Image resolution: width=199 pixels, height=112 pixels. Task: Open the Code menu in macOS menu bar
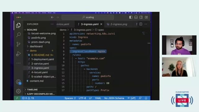[16, 13]
